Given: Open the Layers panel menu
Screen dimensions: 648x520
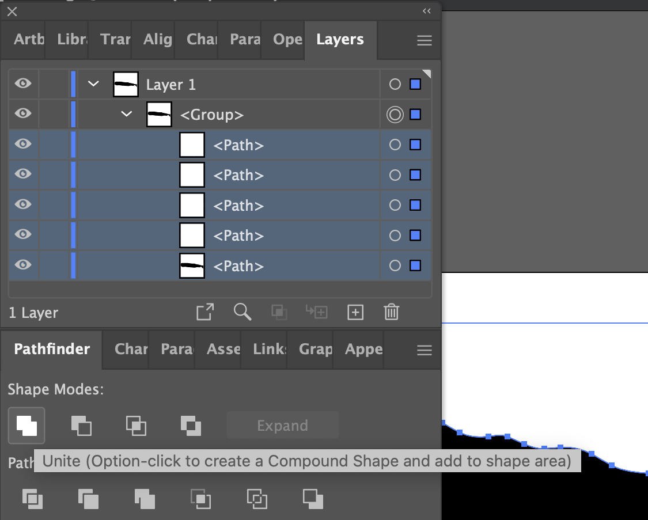Looking at the screenshot, I should point(425,40).
